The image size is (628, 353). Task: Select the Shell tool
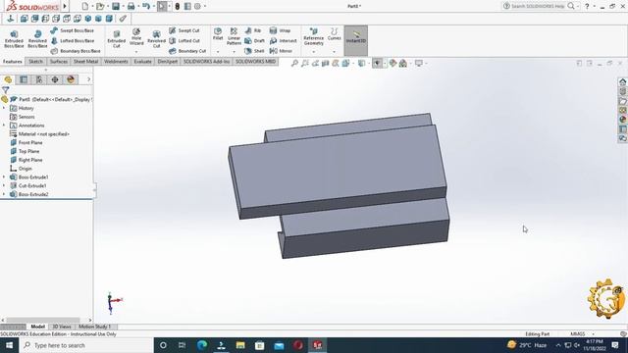click(x=254, y=51)
